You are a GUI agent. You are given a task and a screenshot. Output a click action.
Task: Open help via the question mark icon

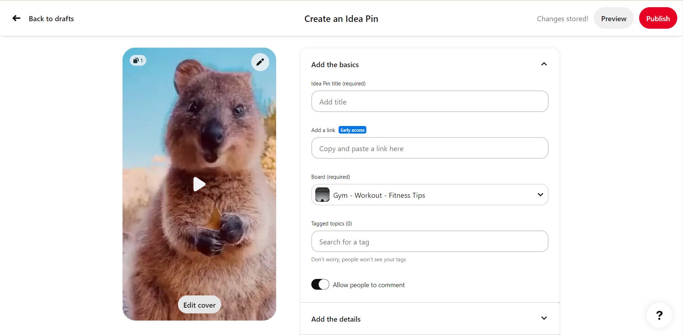[659, 315]
